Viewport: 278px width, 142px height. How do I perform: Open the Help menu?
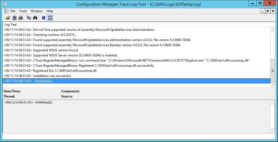[50, 11]
